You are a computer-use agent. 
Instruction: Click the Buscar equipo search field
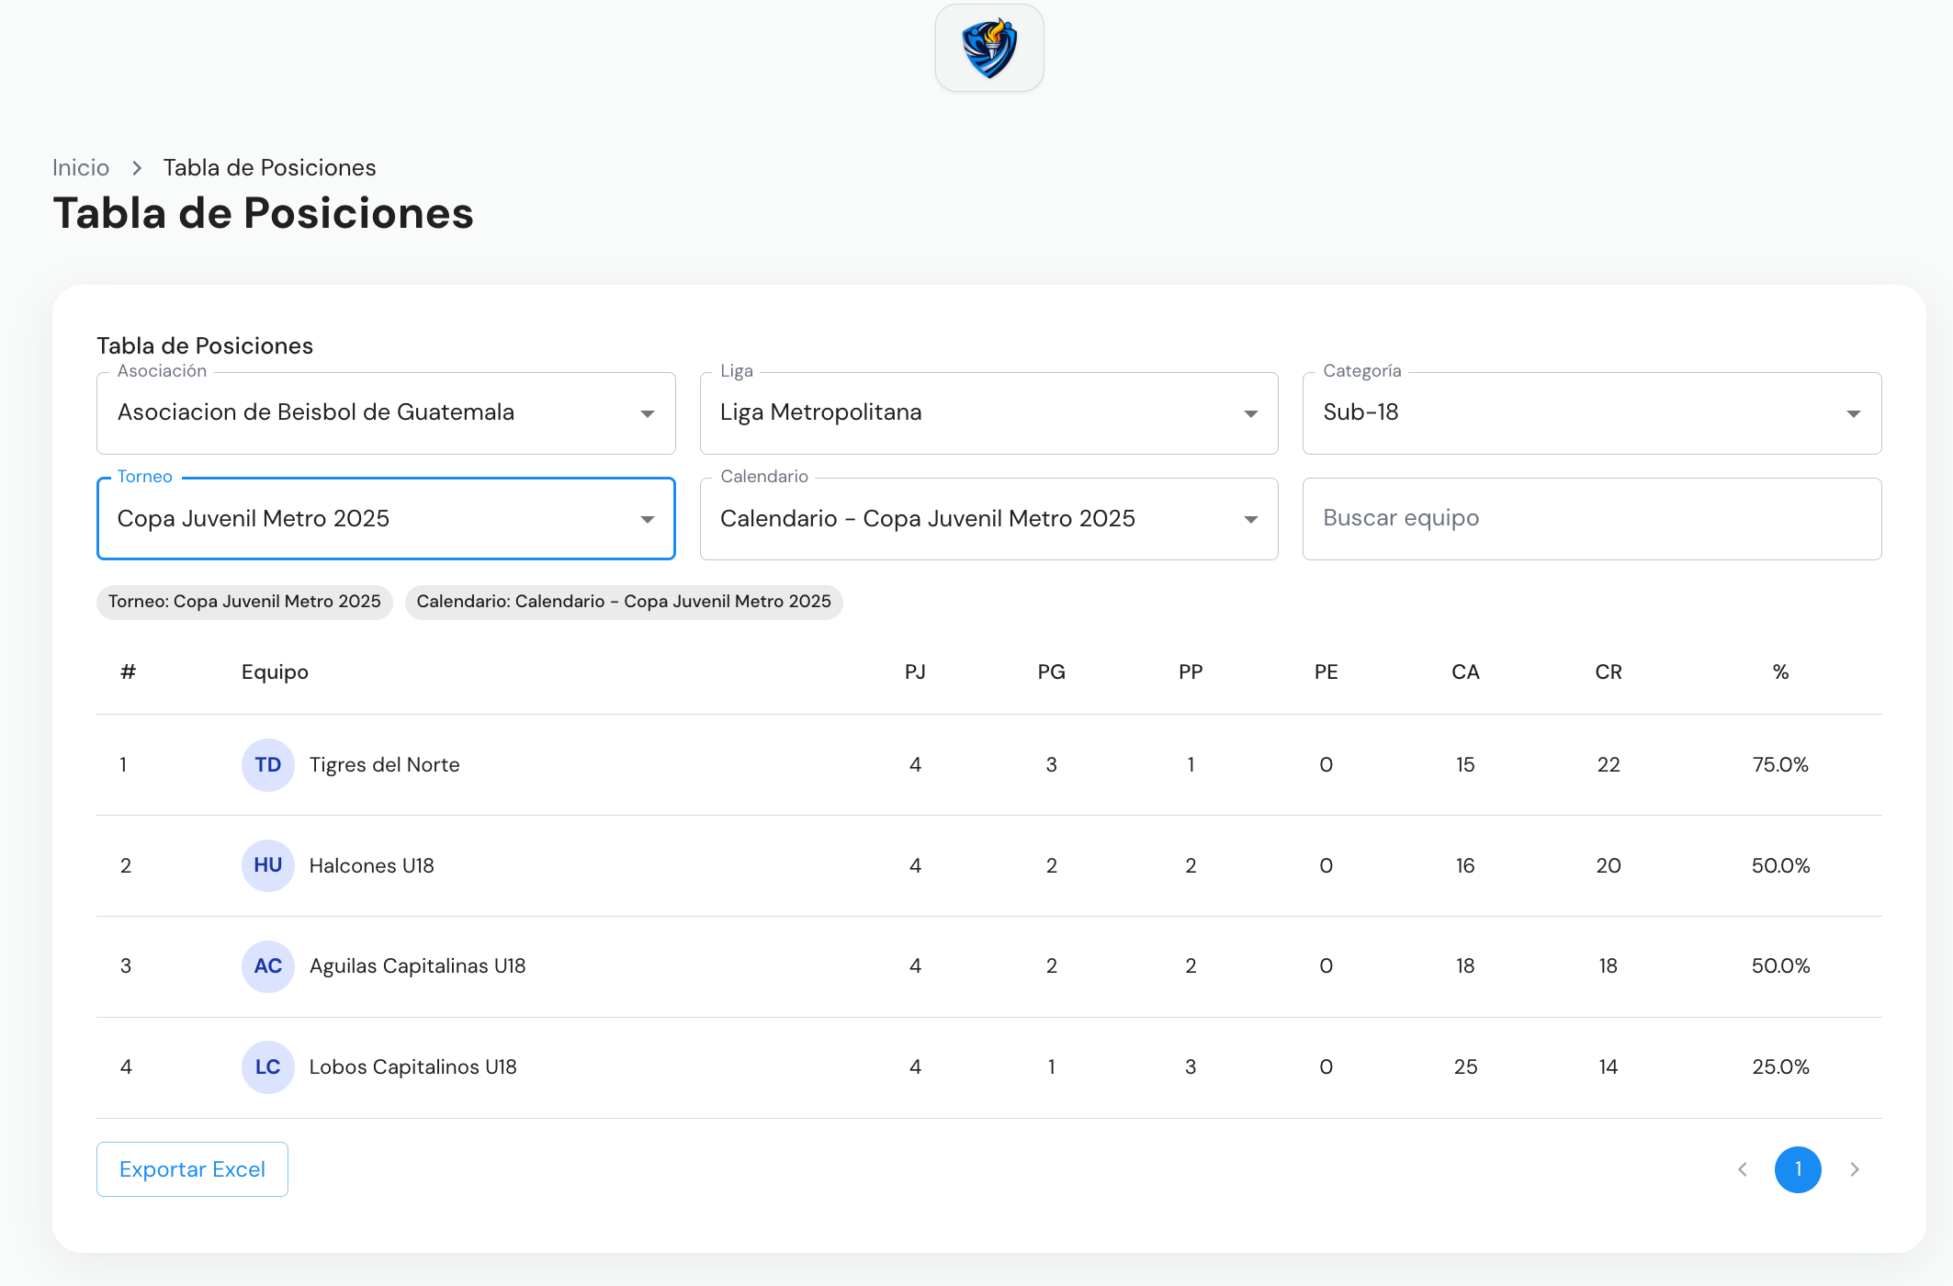(x=1592, y=518)
